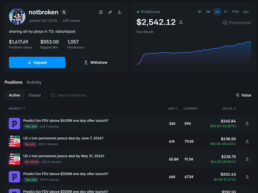Select the 1Y time range
This screenshot has height=193, width=258.
point(226,12)
